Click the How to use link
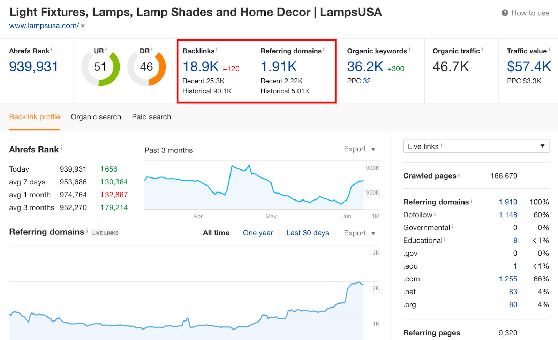 530,13
